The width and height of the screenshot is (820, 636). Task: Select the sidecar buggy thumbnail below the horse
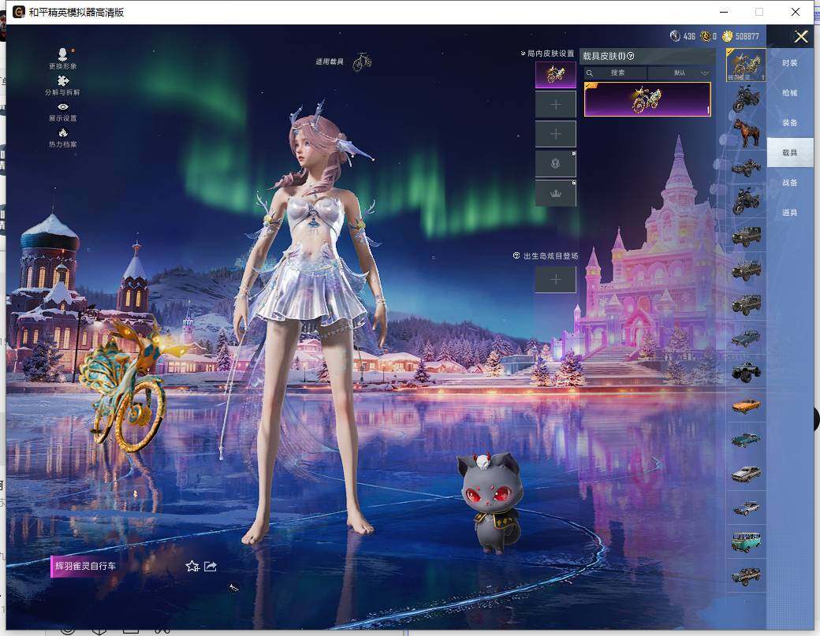tap(746, 167)
